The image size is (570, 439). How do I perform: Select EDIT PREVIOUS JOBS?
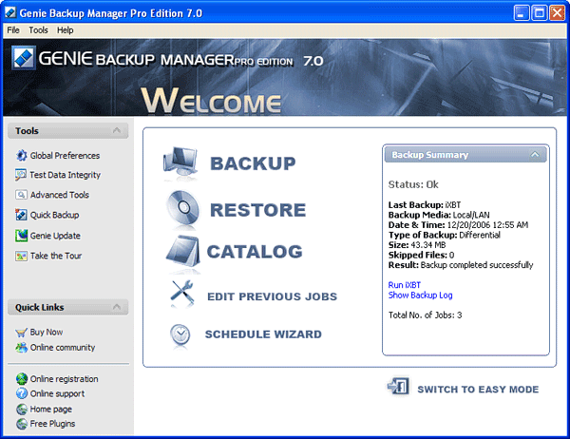coord(273,296)
